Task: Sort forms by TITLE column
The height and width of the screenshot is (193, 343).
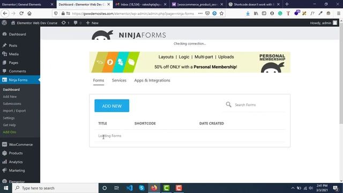Action: [102, 123]
